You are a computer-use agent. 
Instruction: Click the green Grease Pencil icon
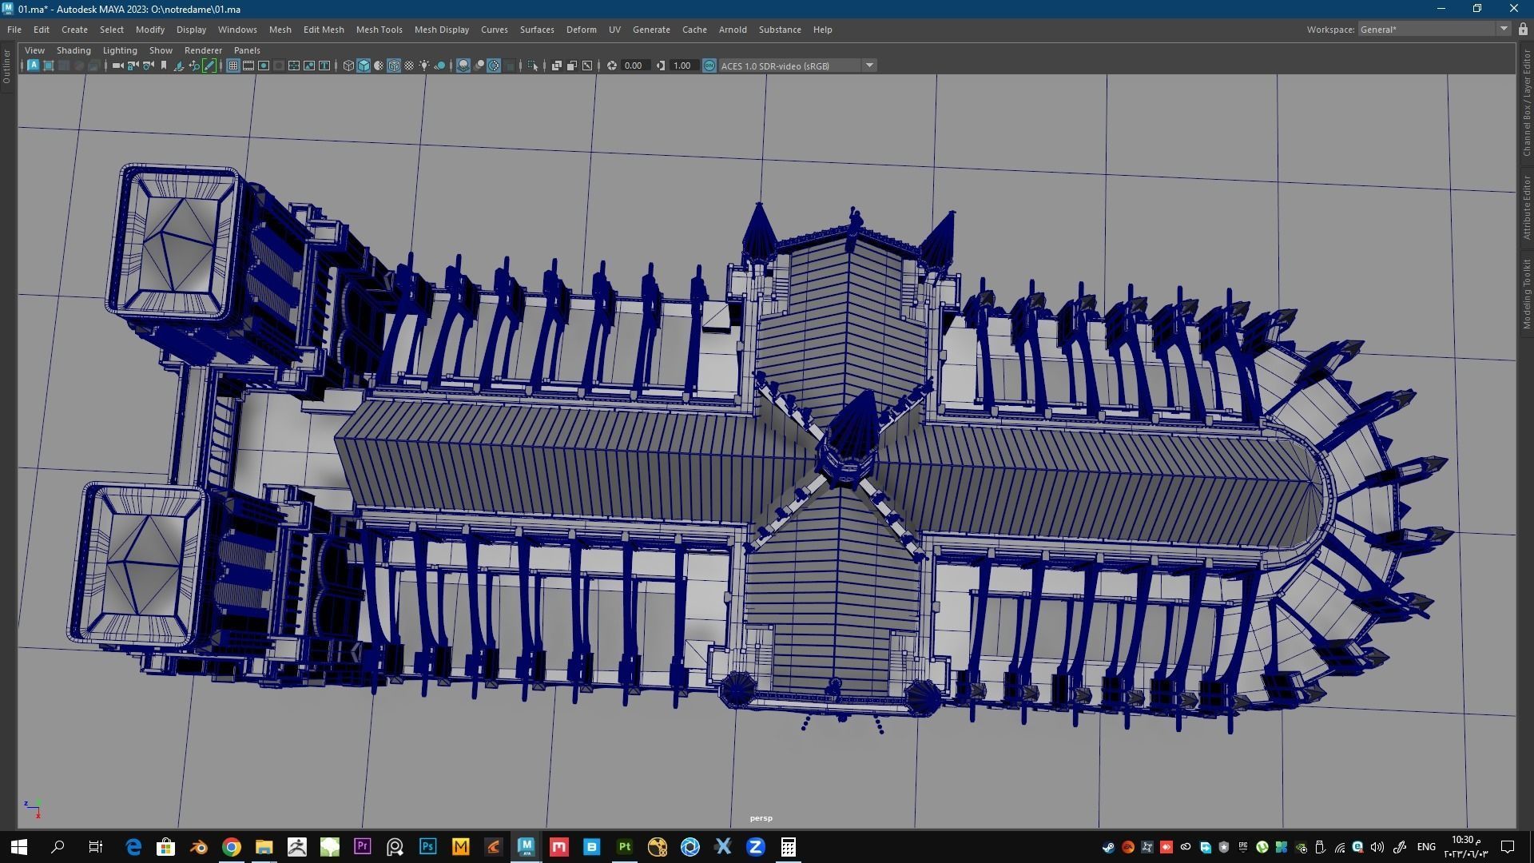pyautogui.click(x=209, y=66)
